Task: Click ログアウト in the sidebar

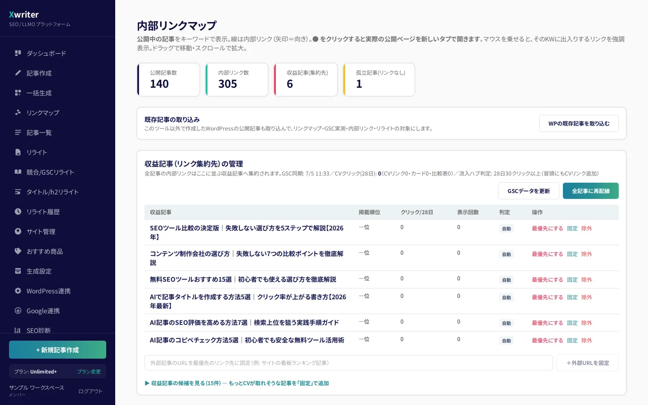Action: [x=90, y=391]
